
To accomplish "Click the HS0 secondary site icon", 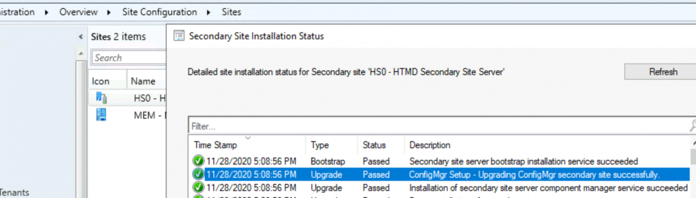I will click(101, 98).
